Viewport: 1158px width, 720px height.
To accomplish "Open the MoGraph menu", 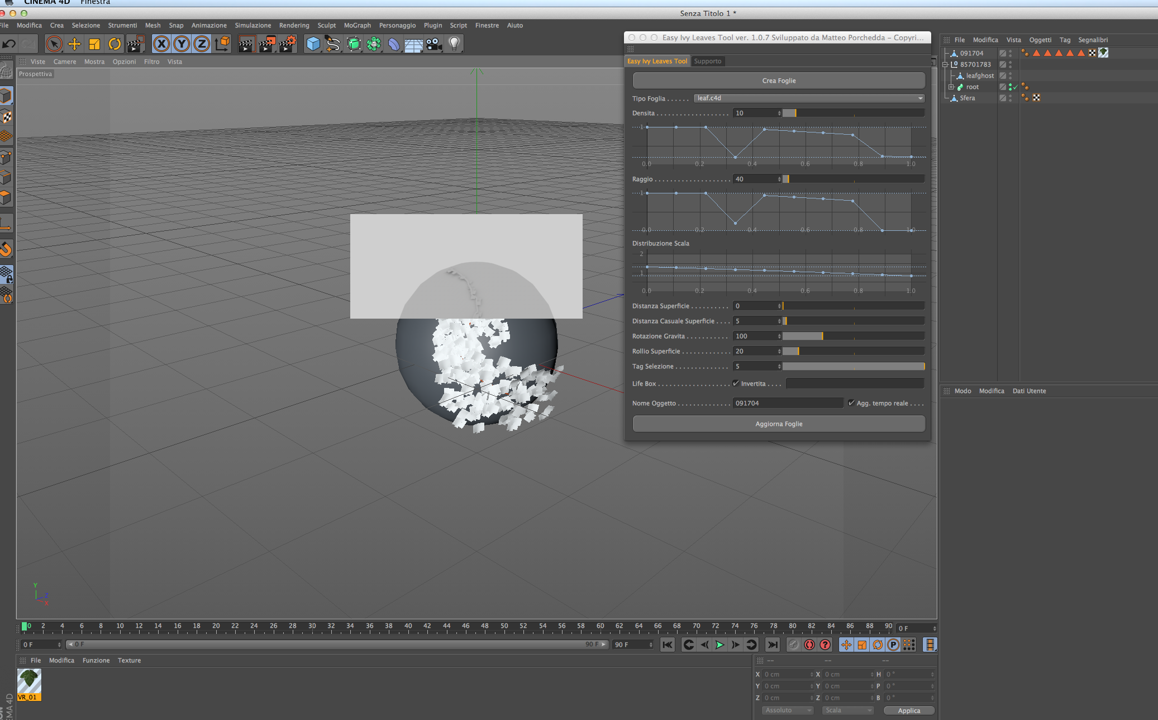I will 357,25.
